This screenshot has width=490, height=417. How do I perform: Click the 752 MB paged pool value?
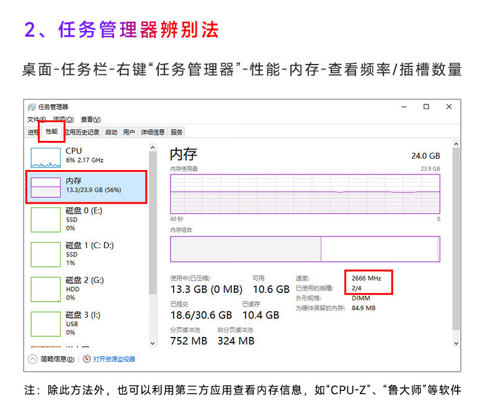[x=189, y=341]
